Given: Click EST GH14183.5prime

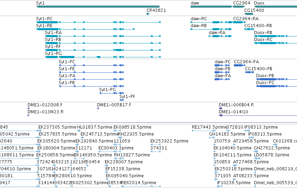Looking at the screenshot, I should (x=227, y=134).
